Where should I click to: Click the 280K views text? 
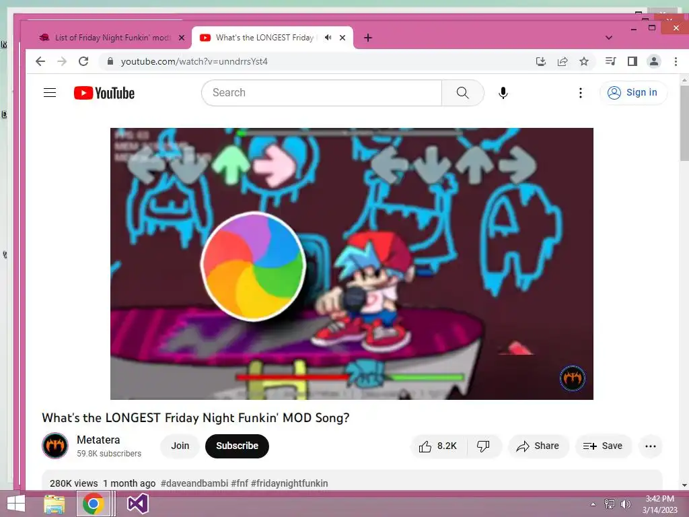click(74, 483)
